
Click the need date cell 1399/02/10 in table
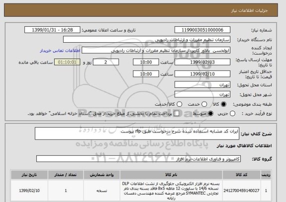[x=29, y=191]
